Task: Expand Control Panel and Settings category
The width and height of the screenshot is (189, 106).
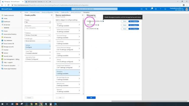Action: 68,49
